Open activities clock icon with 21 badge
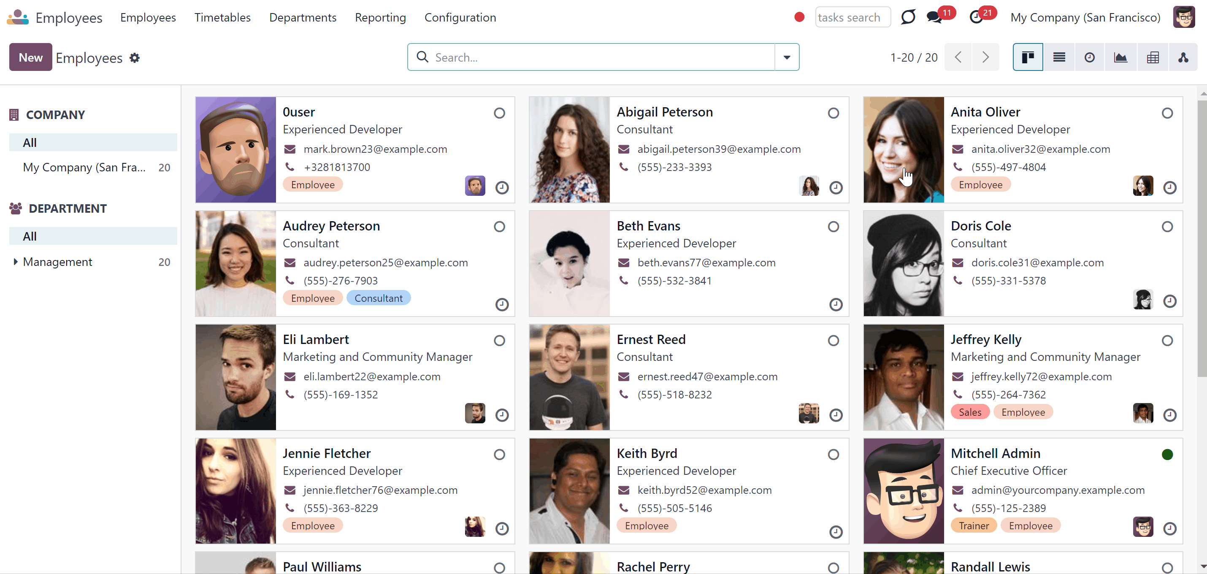 (x=976, y=17)
